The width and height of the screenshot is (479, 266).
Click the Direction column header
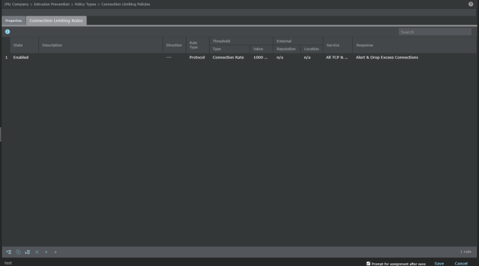[x=174, y=45]
